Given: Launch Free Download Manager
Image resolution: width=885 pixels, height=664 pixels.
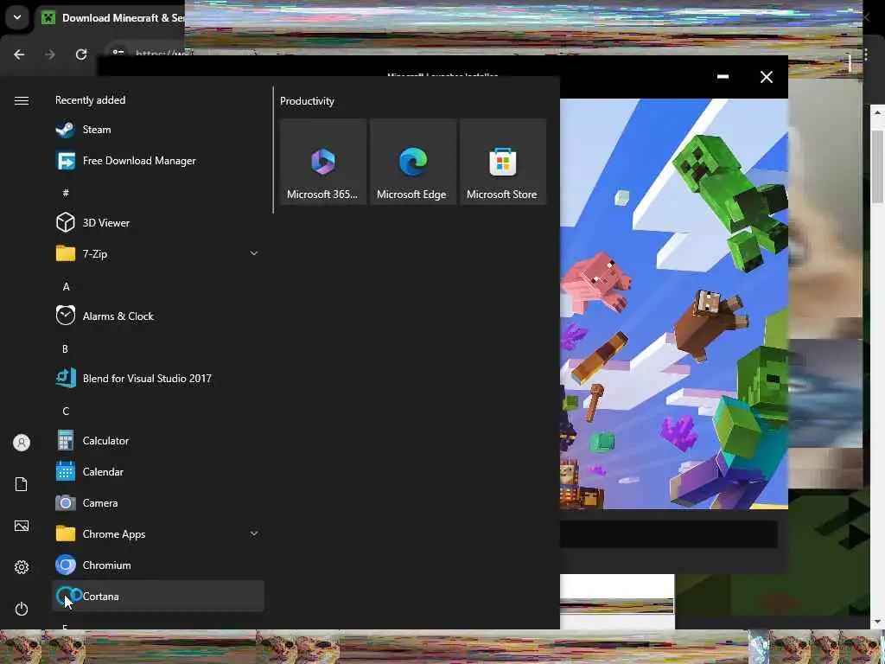Looking at the screenshot, I should coord(158,160).
